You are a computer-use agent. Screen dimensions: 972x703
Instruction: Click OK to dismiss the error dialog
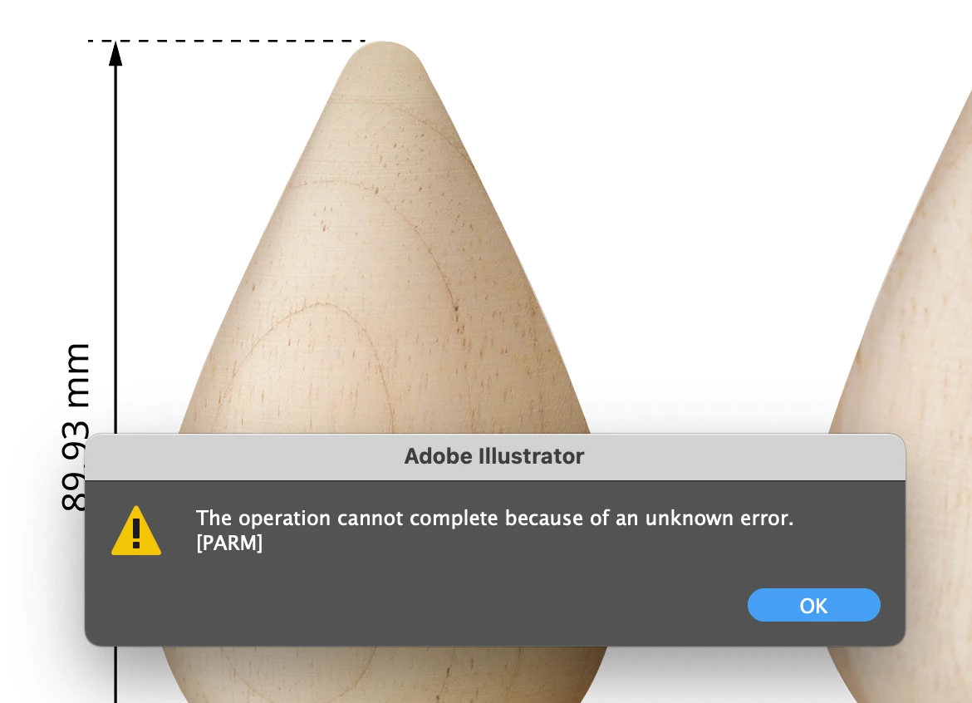point(813,605)
